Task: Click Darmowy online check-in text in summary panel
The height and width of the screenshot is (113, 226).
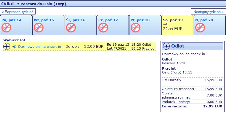Action: 183,54
